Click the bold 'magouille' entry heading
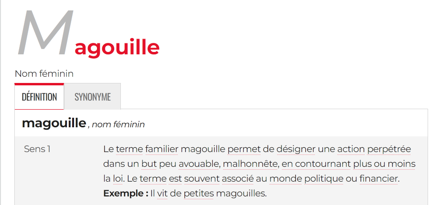430x205 pixels. (x=54, y=123)
